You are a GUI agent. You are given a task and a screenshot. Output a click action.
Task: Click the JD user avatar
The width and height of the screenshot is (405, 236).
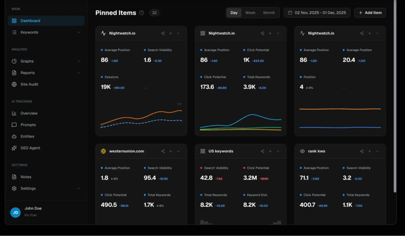coord(16,212)
